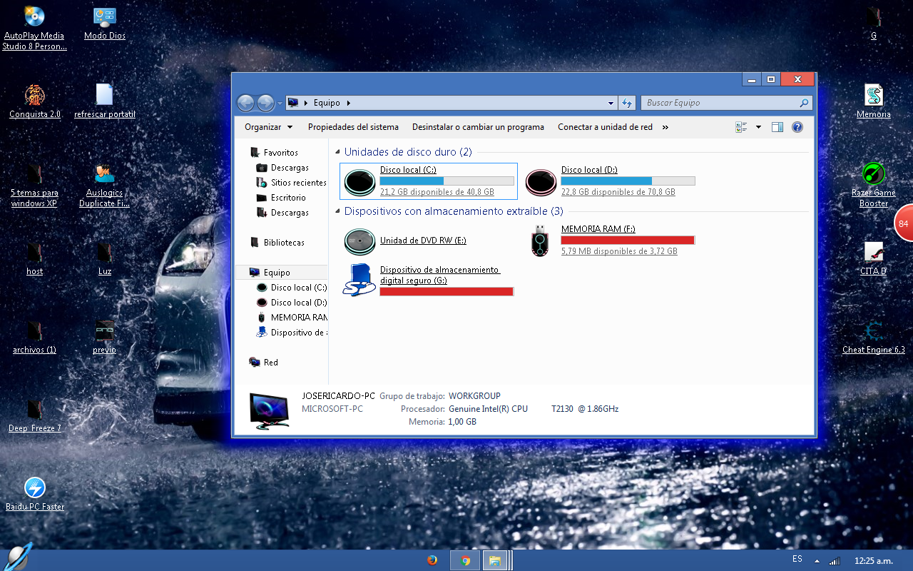The image size is (913, 571).
Task: Show more toolbar commands with the » chevron
Action: (665, 127)
